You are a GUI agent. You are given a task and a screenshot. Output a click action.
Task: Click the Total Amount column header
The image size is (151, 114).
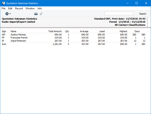(x=55, y=31)
